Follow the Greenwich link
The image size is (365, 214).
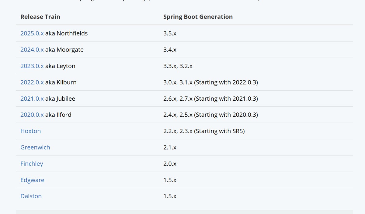[35, 148]
